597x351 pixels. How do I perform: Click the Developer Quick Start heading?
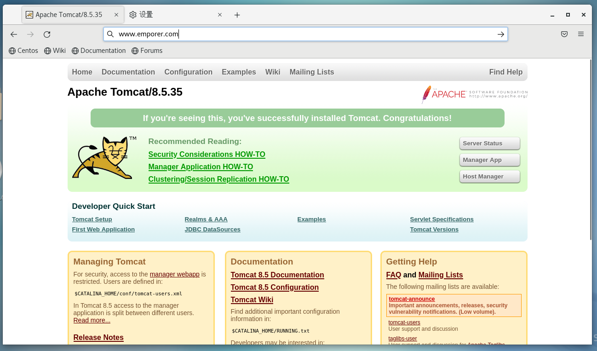(114, 207)
